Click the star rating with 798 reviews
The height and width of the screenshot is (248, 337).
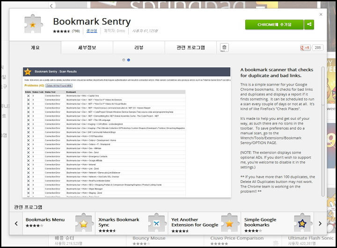[66, 31]
